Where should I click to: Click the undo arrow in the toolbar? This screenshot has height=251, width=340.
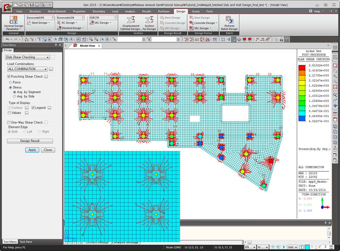click(7, 39)
